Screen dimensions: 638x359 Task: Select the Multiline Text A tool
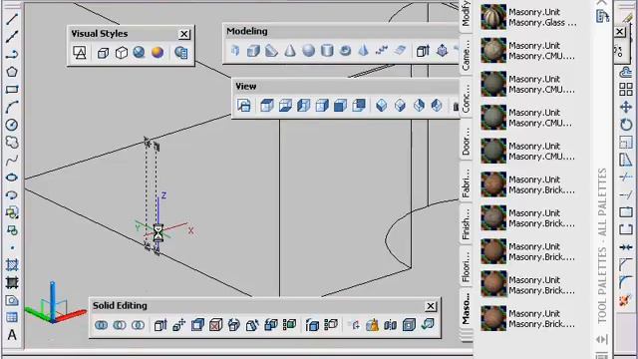[12, 335]
